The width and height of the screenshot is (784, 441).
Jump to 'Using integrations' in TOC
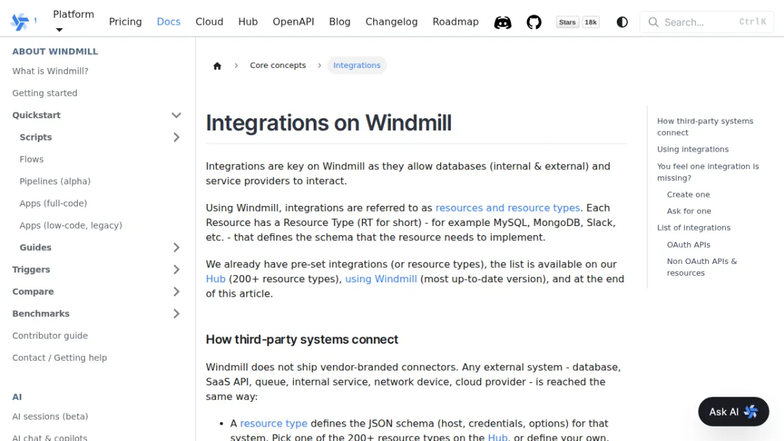point(693,150)
